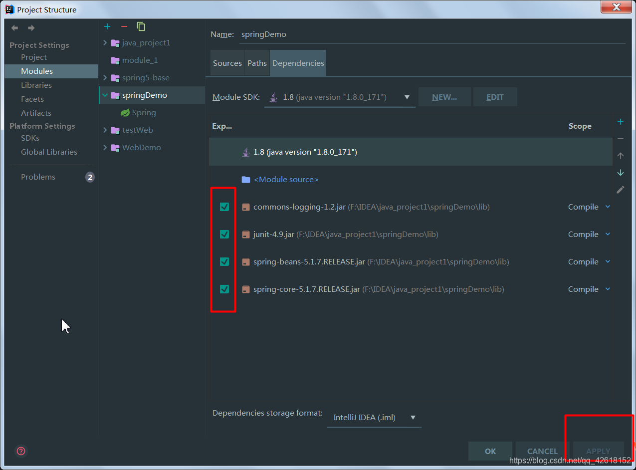The width and height of the screenshot is (636, 470).
Task: Change scope of spring-beans jar
Action: pos(589,262)
